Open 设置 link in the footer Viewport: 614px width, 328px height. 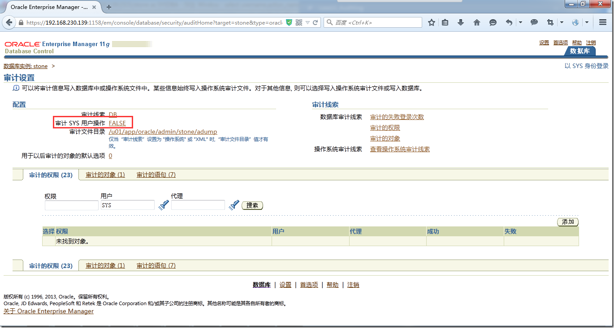[x=285, y=285]
